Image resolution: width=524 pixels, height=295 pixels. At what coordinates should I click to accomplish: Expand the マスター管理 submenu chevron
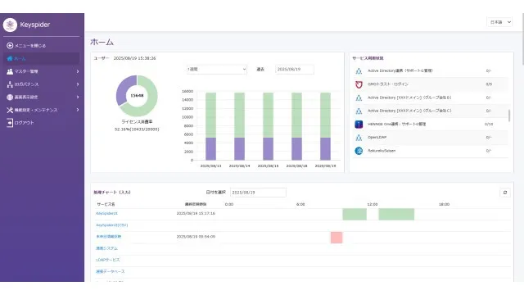(x=78, y=71)
